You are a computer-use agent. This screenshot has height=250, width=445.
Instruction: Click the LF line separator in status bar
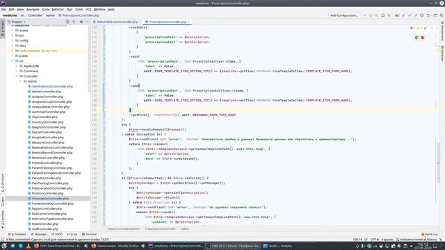366,240
